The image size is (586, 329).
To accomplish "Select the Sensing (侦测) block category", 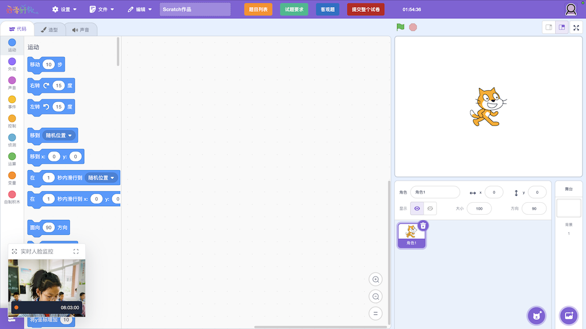I will tap(12, 141).
